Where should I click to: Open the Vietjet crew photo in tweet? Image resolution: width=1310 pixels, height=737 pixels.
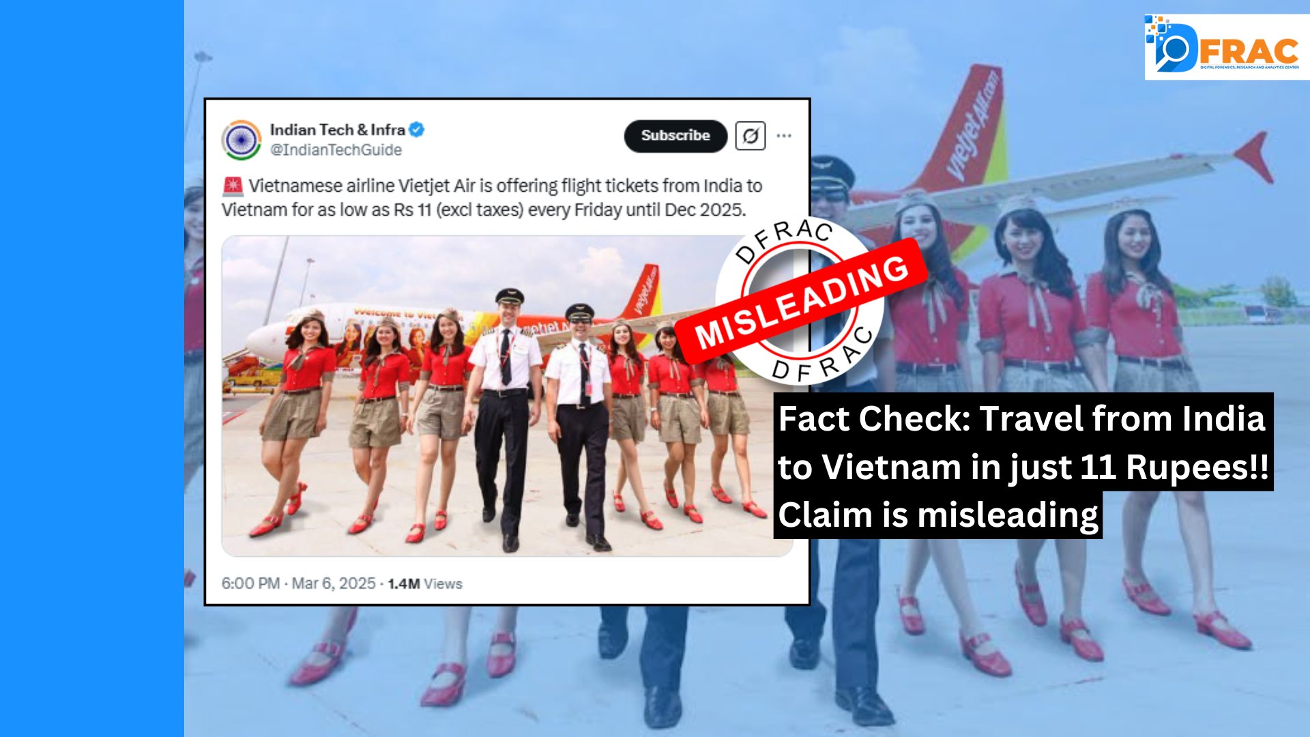[x=507, y=396]
